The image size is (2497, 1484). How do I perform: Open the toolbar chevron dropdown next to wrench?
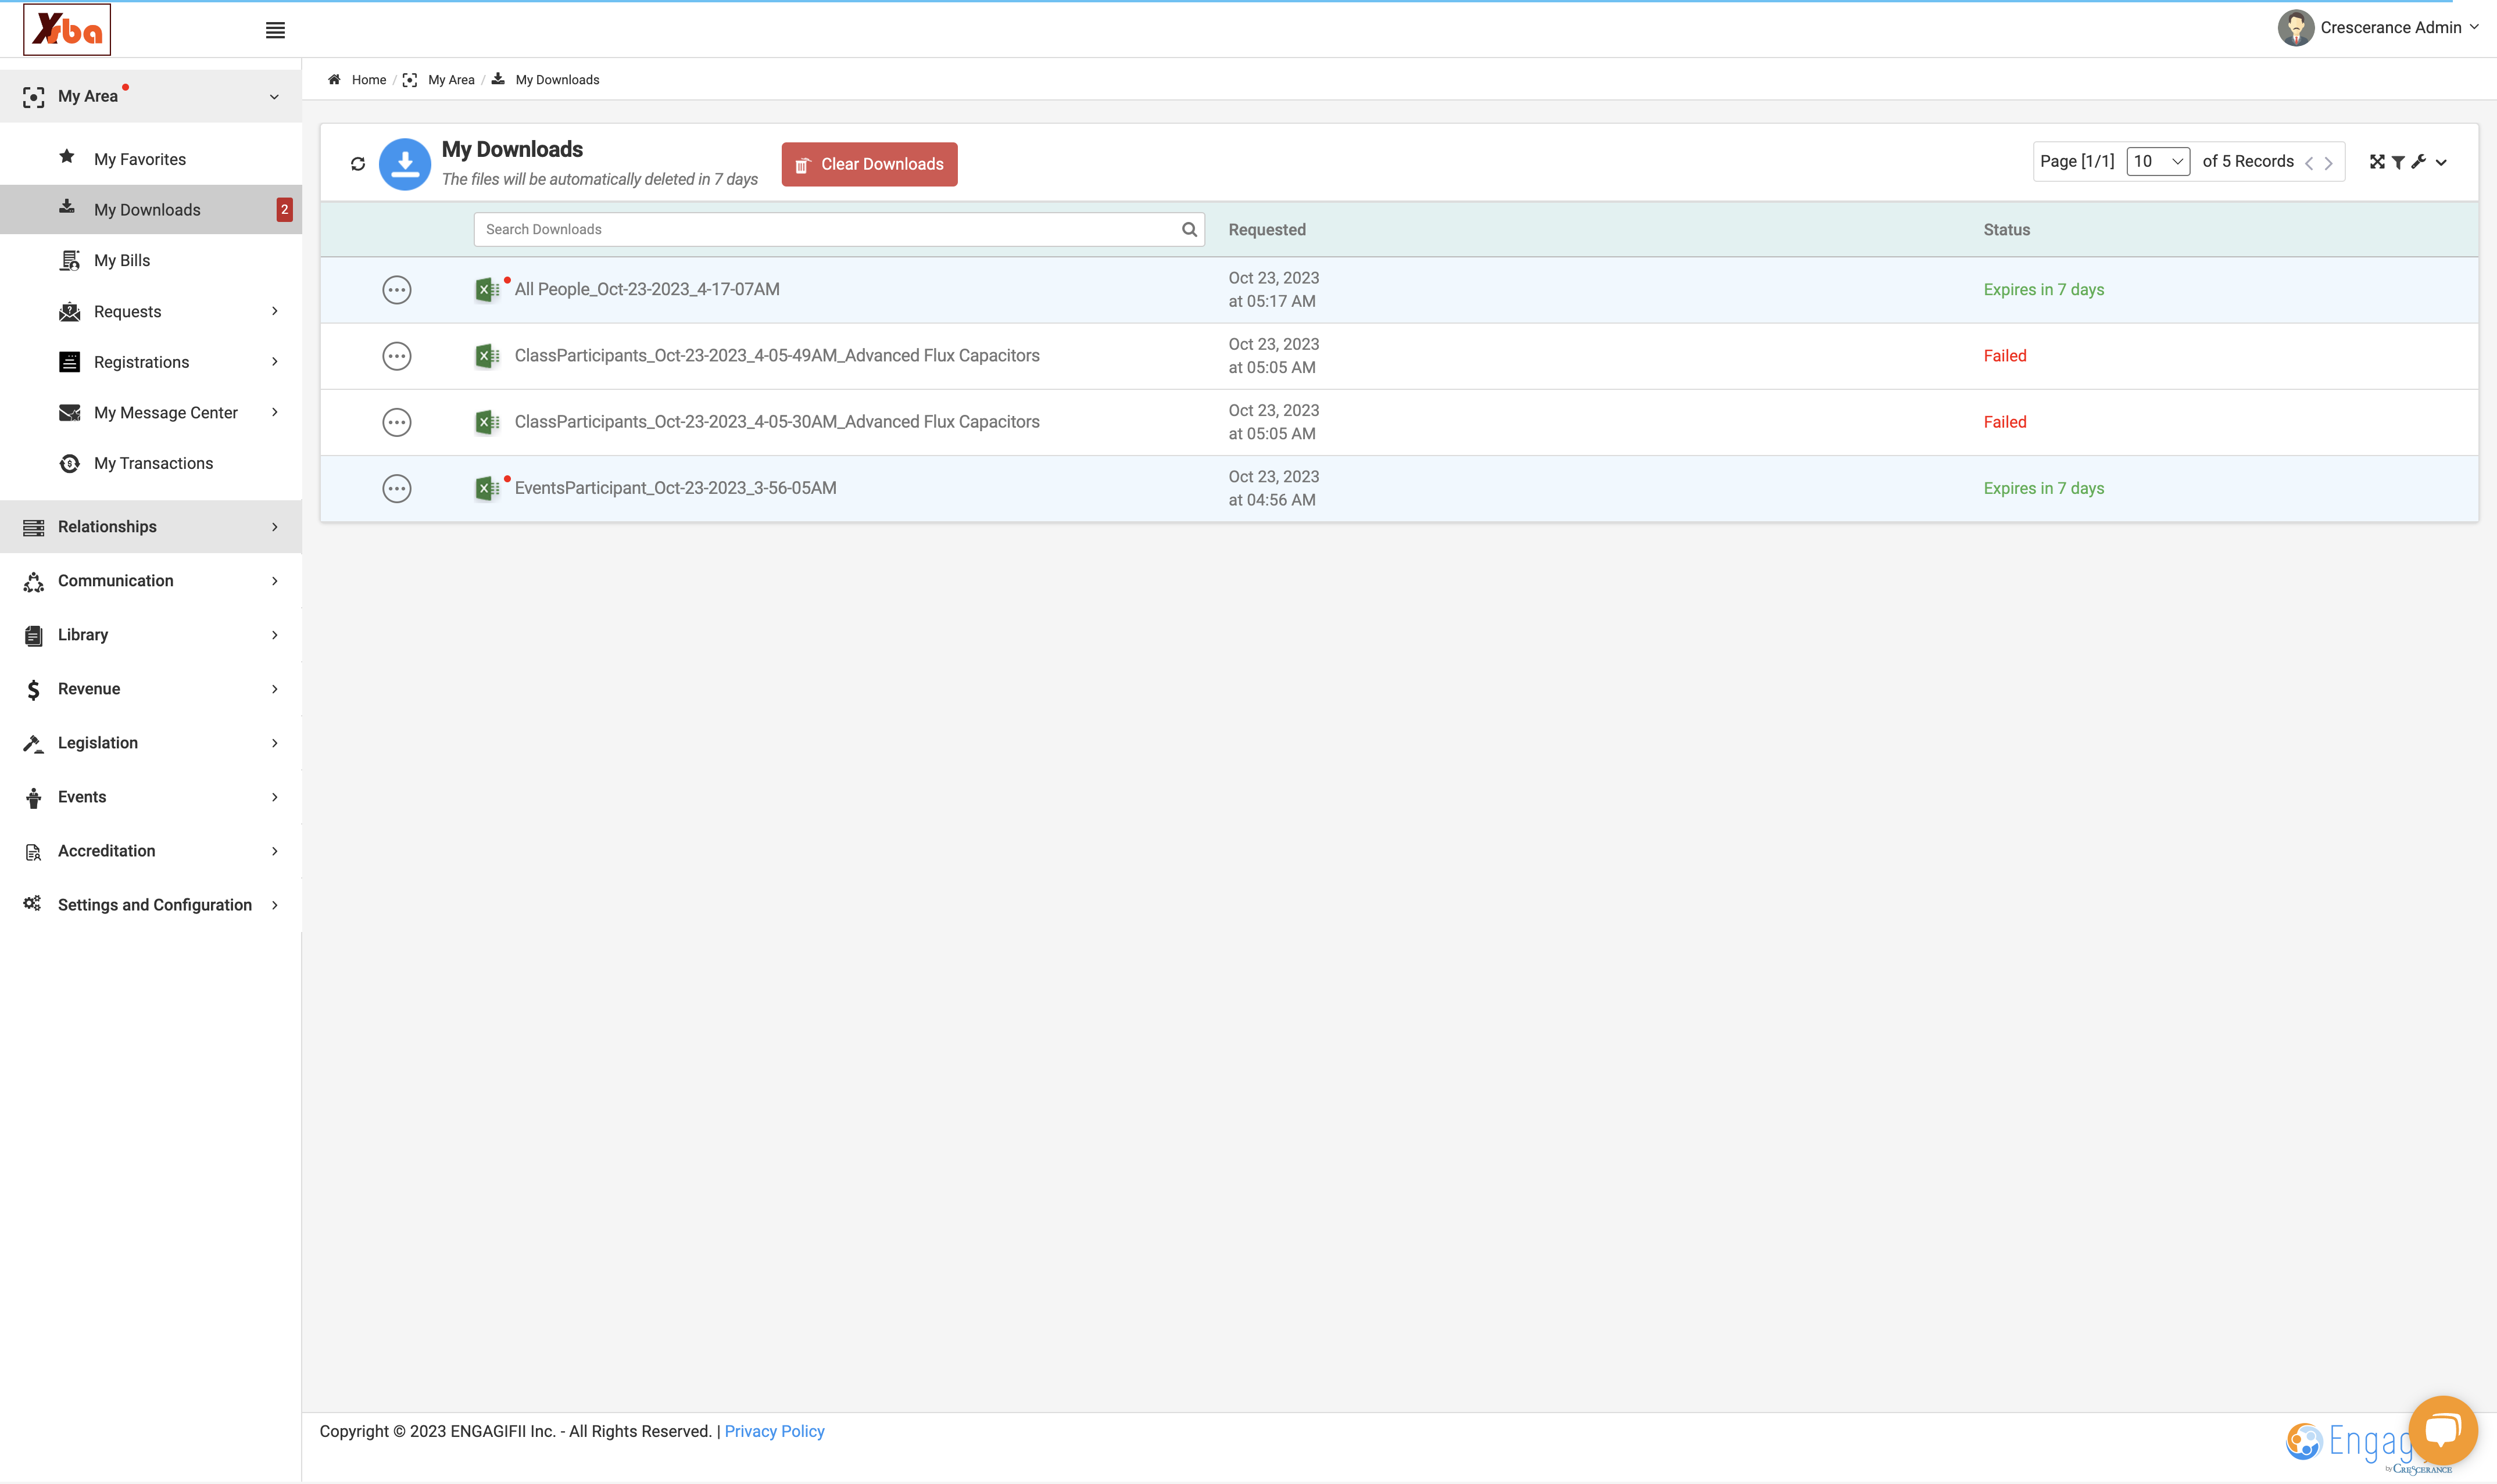click(2441, 163)
